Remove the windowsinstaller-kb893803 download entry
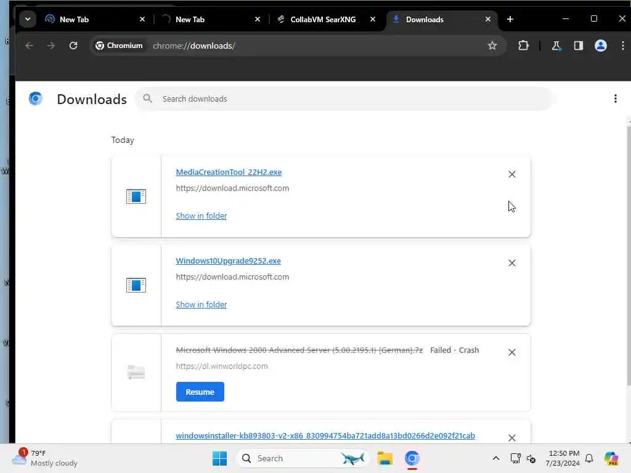 pos(512,438)
